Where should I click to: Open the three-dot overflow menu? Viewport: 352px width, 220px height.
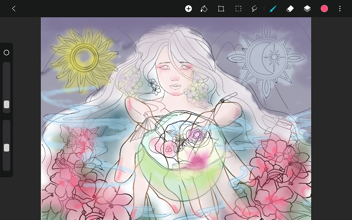click(340, 9)
